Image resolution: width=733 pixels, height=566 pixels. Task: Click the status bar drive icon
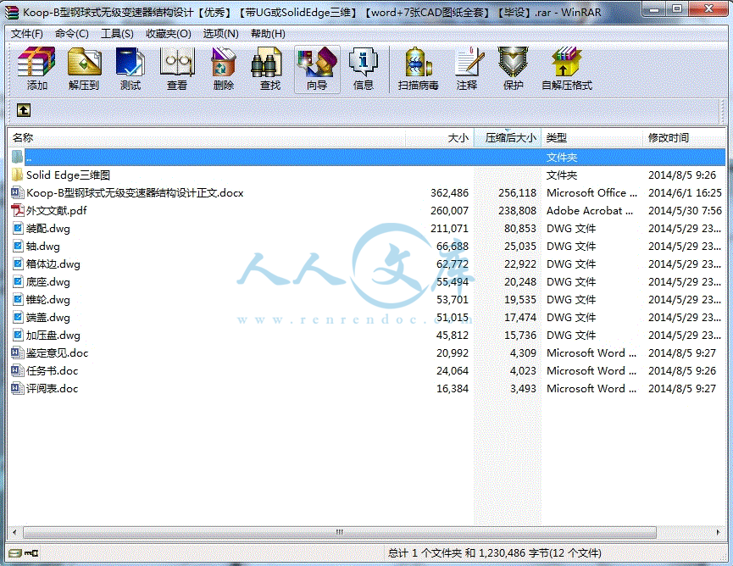(14, 553)
